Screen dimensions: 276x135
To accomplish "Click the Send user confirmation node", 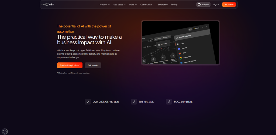I will pos(173,56).
